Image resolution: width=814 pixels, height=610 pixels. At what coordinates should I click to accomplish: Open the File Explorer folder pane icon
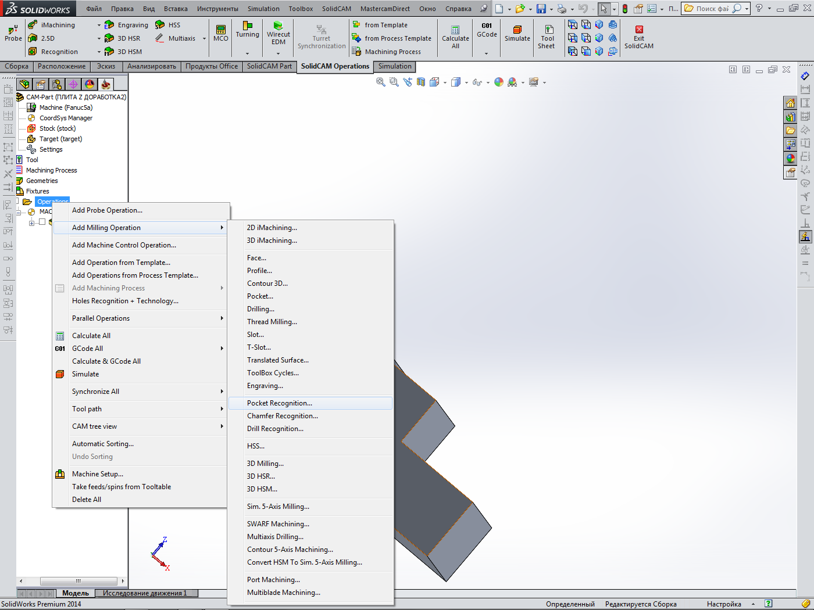click(790, 131)
